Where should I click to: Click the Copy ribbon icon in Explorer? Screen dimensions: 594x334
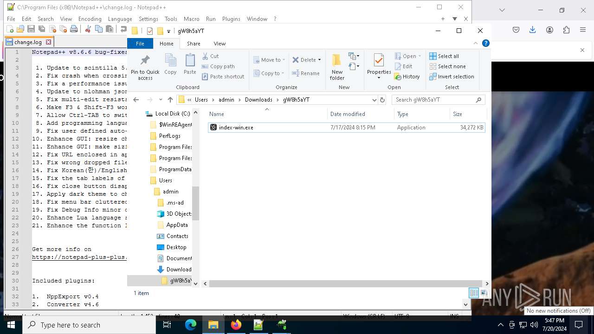click(170, 64)
